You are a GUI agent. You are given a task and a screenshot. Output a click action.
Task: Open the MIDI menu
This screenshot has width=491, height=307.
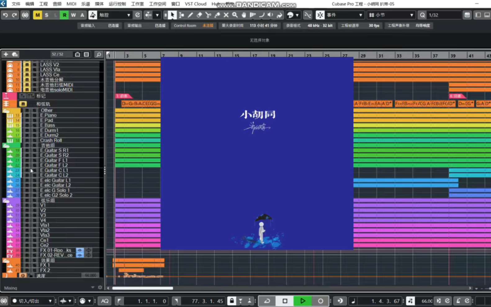pos(71,4)
